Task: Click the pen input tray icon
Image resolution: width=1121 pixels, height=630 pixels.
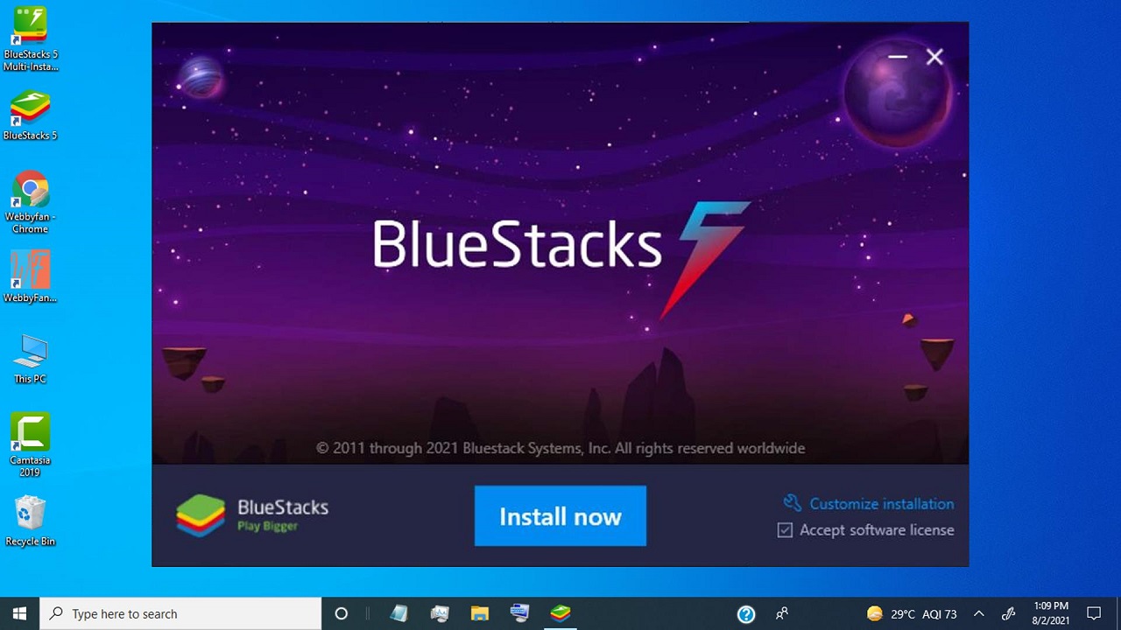Action: (1009, 614)
